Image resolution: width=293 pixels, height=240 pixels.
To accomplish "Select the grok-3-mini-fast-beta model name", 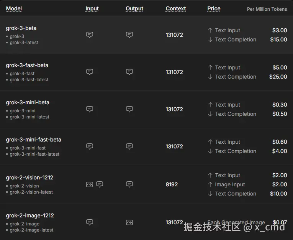I will [x=33, y=140].
